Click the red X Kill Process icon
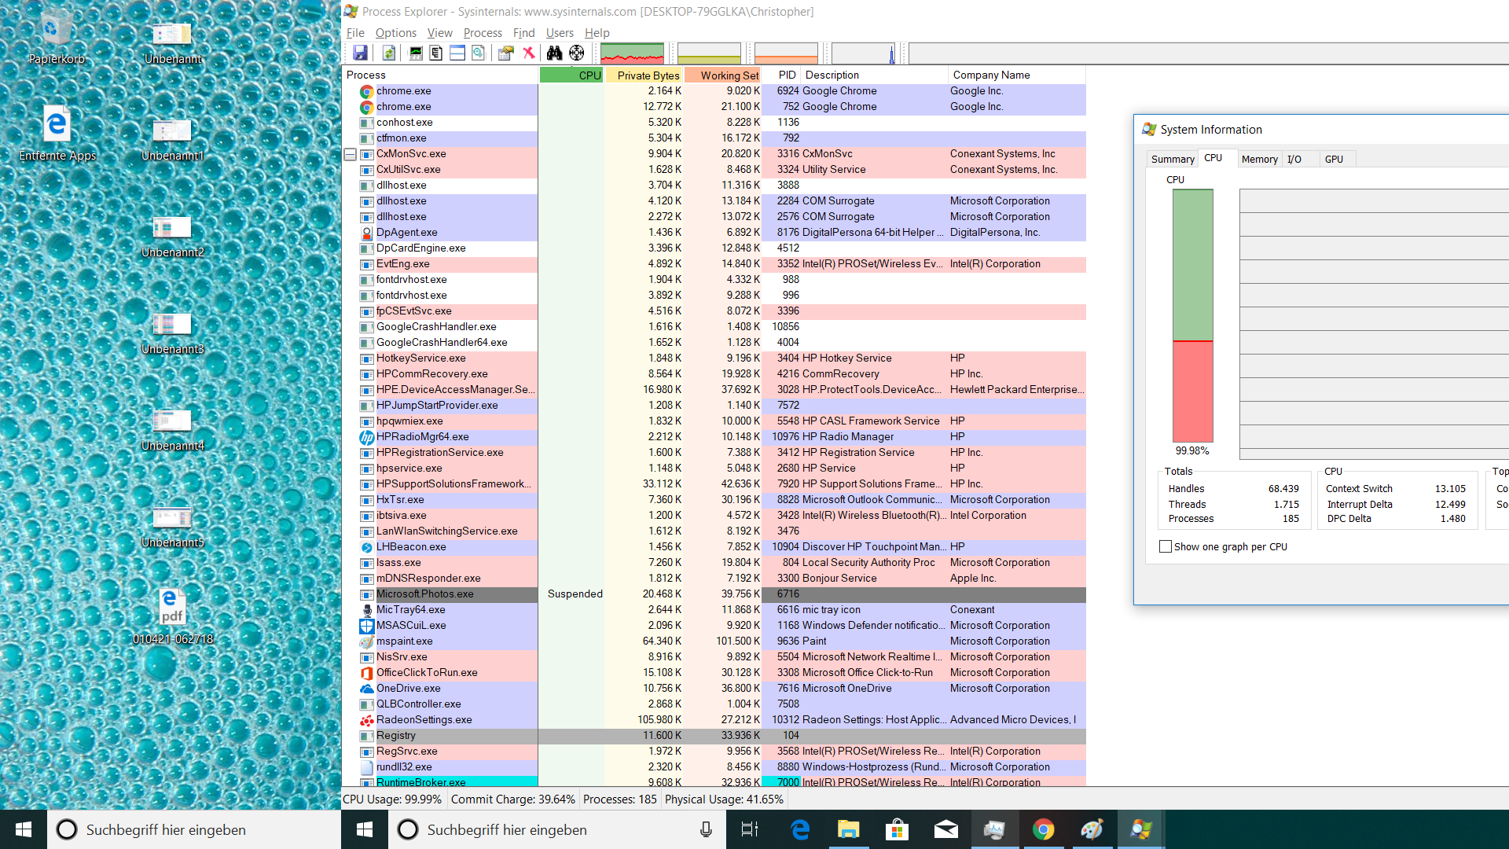 pyautogui.click(x=529, y=53)
